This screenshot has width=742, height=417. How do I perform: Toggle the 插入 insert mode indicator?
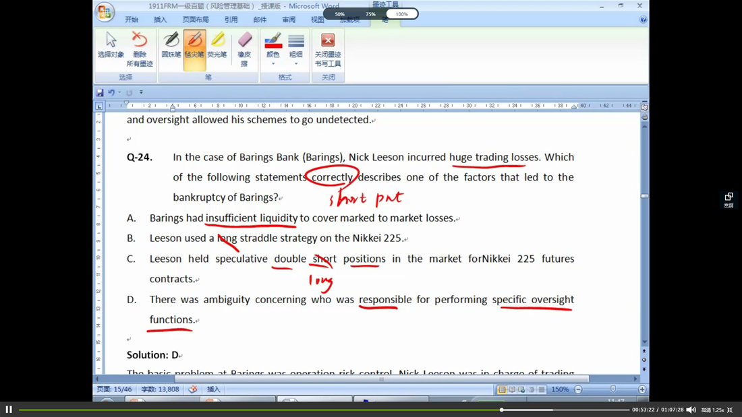click(213, 389)
